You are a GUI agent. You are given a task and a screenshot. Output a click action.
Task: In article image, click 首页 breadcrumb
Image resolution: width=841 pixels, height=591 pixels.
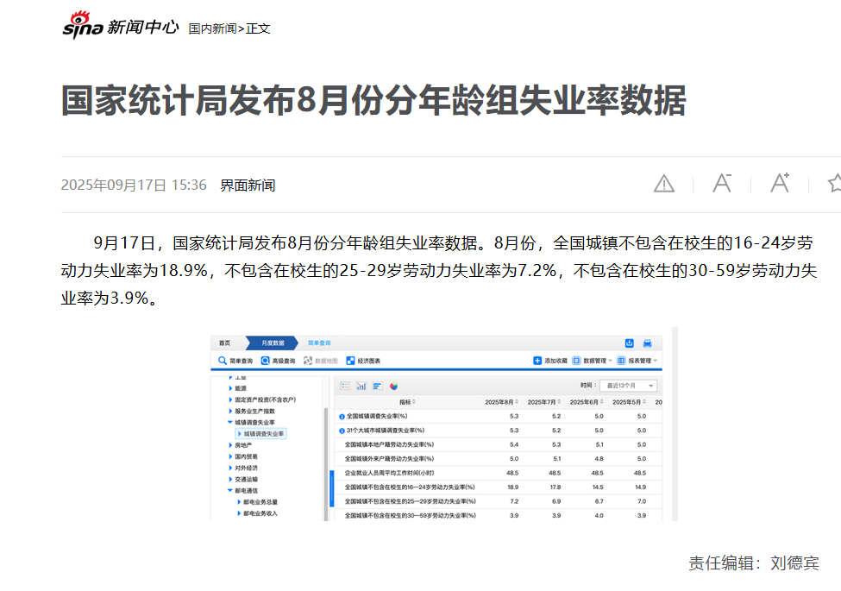point(225,343)
